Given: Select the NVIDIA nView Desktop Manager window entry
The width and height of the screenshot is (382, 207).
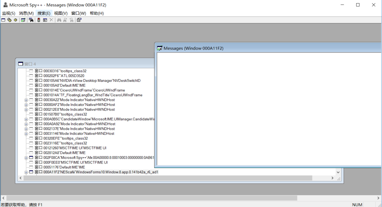Looking at the screenshot, I should (92, 80).
